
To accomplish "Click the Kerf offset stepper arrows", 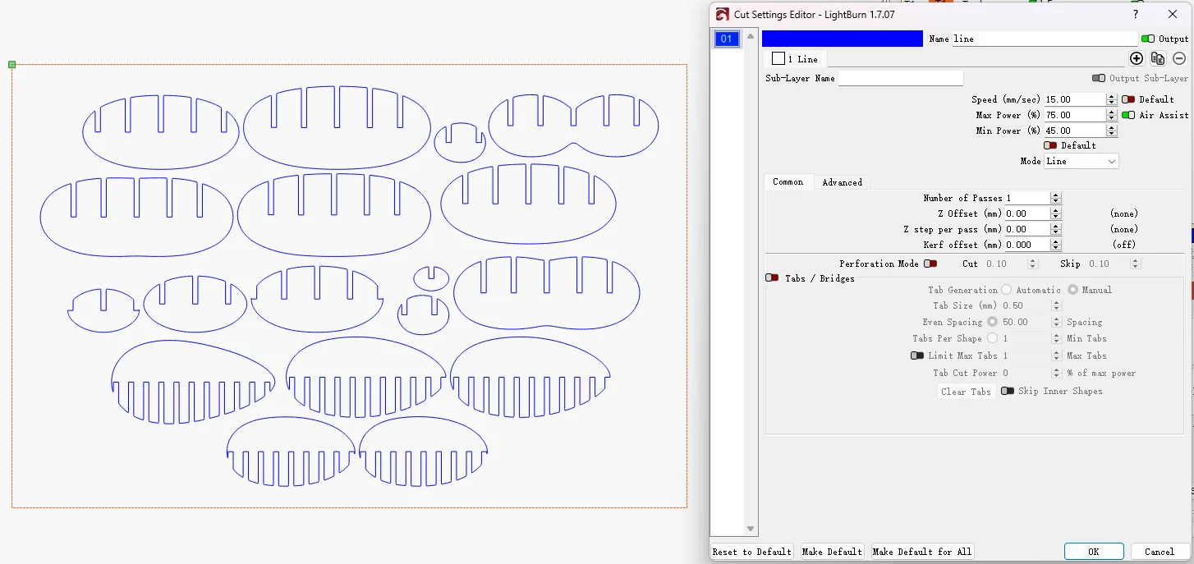I will (x=1056, y=245).
